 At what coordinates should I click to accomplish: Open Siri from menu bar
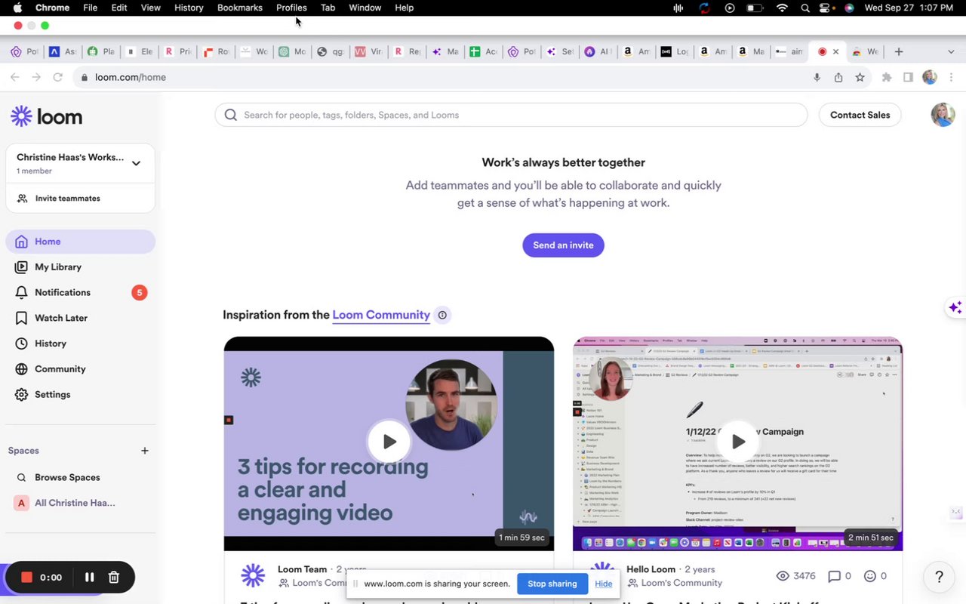(x=849, y=8)
